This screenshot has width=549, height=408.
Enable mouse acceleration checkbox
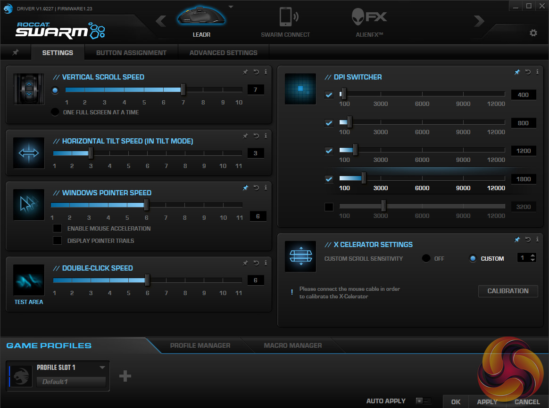tap(57, 228)
